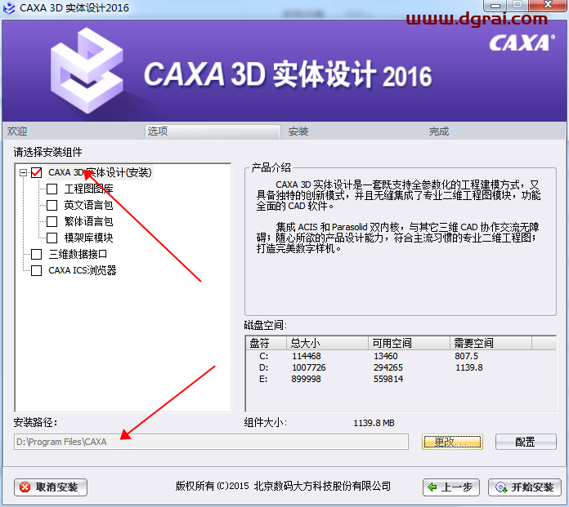Select the C: drive row
This screenshot has width=569, height=507.
[401, 356]
